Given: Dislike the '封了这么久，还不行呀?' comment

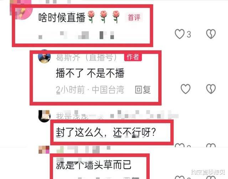Looking at the screenshot, I should (x=211, y=145).
